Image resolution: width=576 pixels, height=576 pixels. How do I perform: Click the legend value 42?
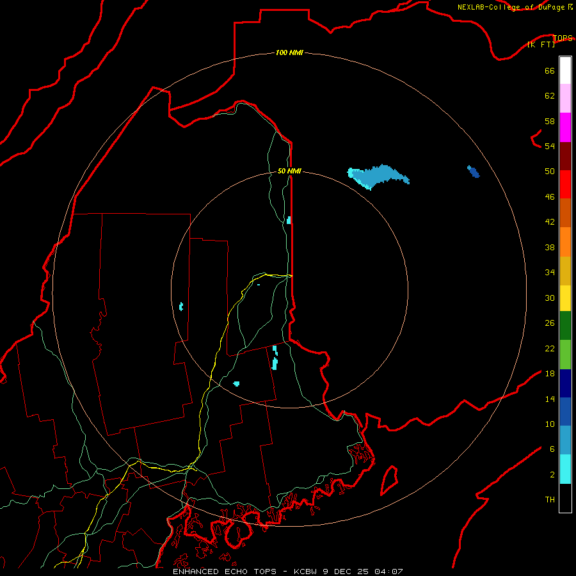coord(550,221)
